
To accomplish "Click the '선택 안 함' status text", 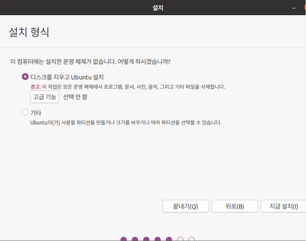I will 75,97.
